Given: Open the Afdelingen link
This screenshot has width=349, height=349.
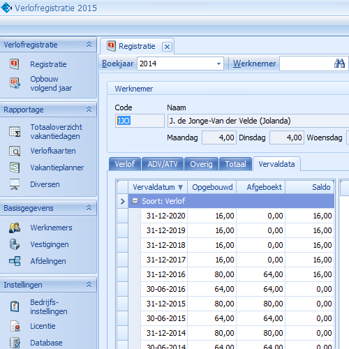Looking at the screenshot, I should pyautogui.click(x=48, y=261).
